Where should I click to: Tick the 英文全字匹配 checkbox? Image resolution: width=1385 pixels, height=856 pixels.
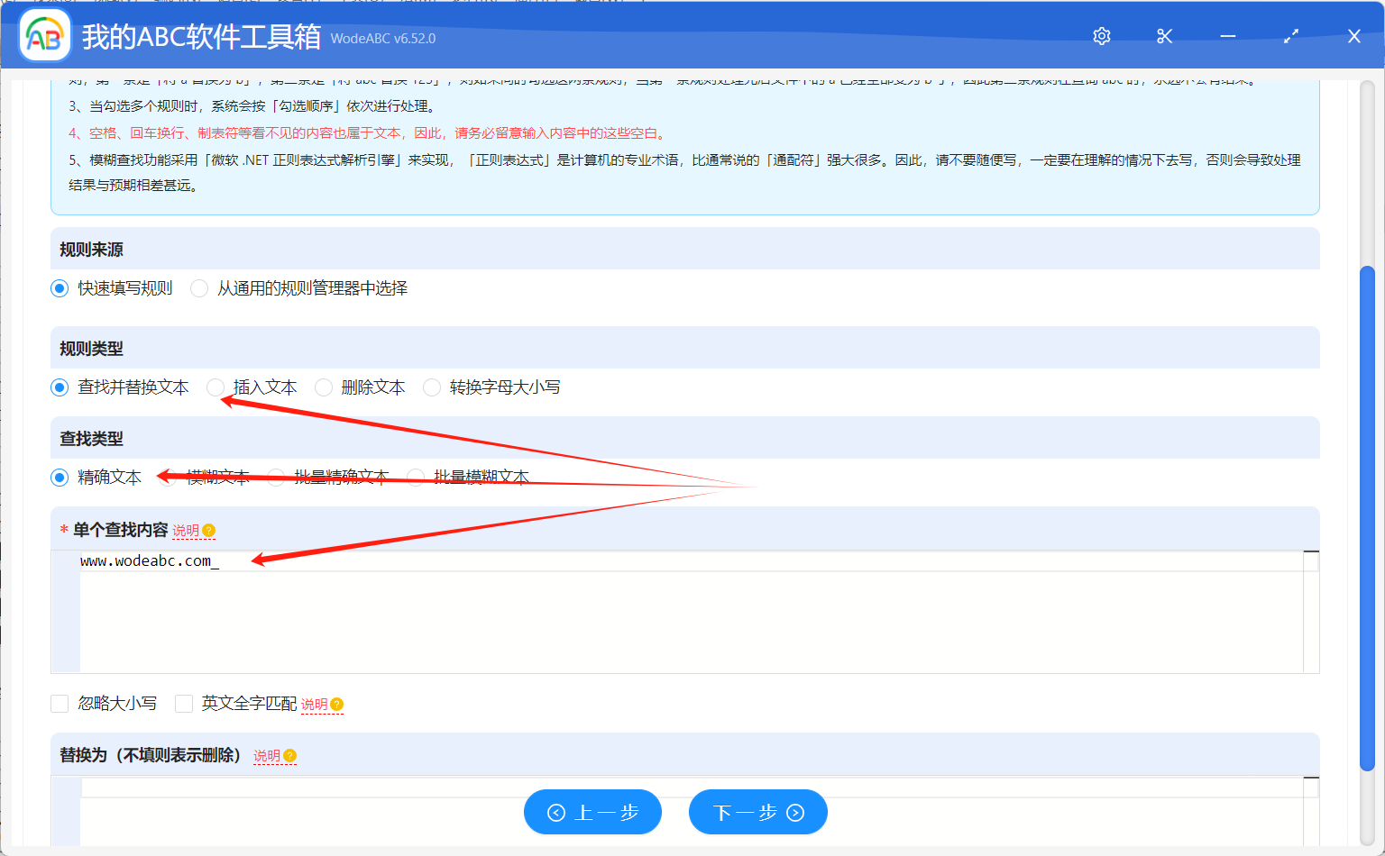pos(184,704)
